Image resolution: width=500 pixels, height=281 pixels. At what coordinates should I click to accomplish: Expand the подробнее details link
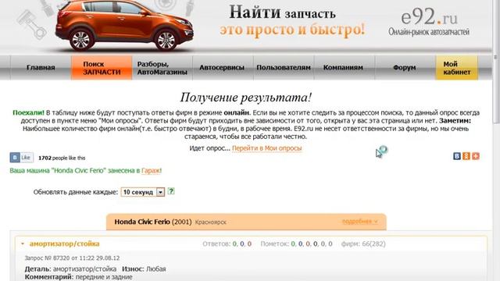359,221
